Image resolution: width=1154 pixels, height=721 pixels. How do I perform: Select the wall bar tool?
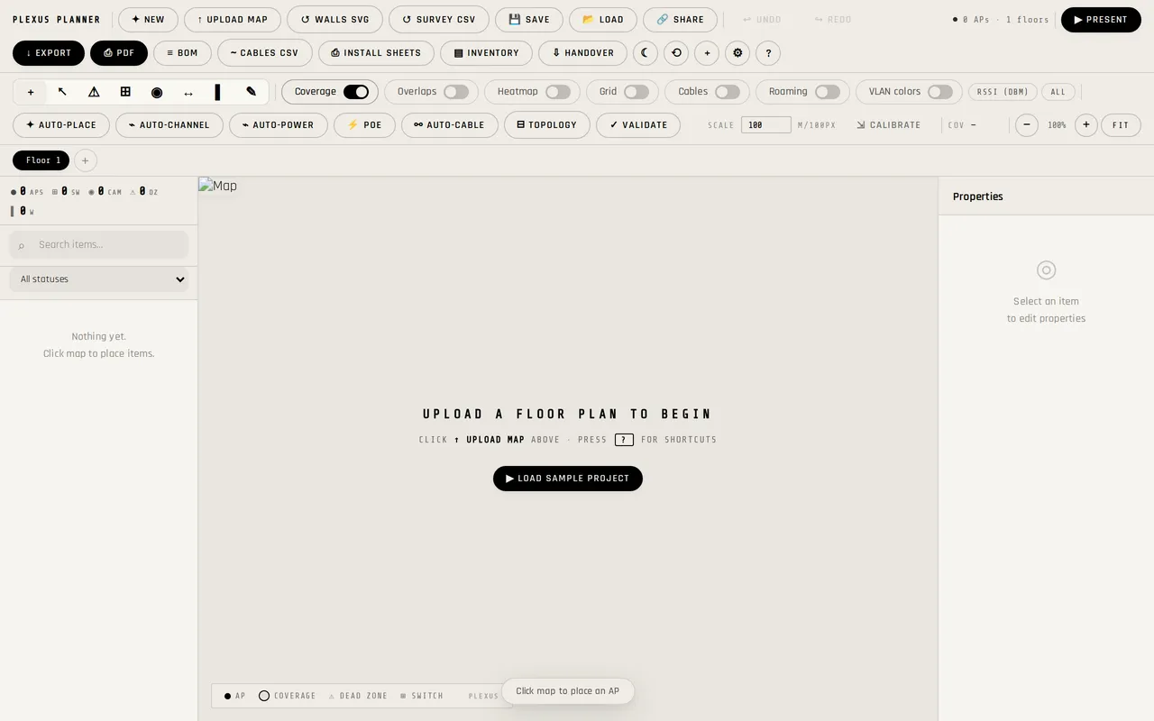coord(217,92)
